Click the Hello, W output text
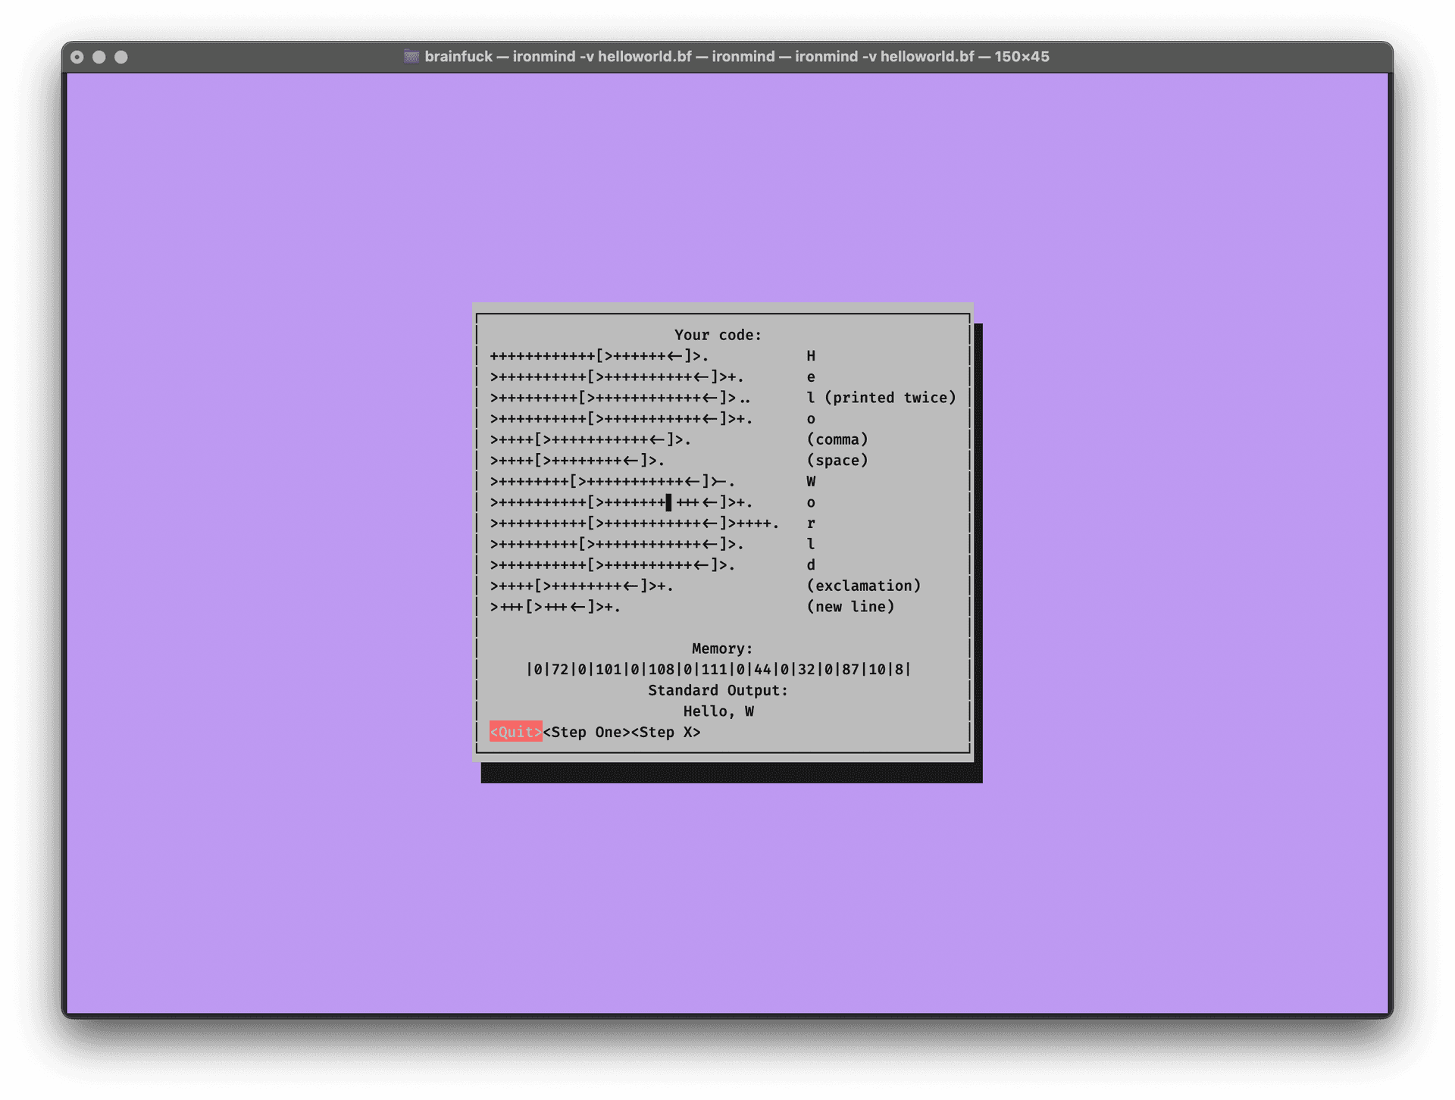Screen dimensions: 1455x1100 click(718, 711)
